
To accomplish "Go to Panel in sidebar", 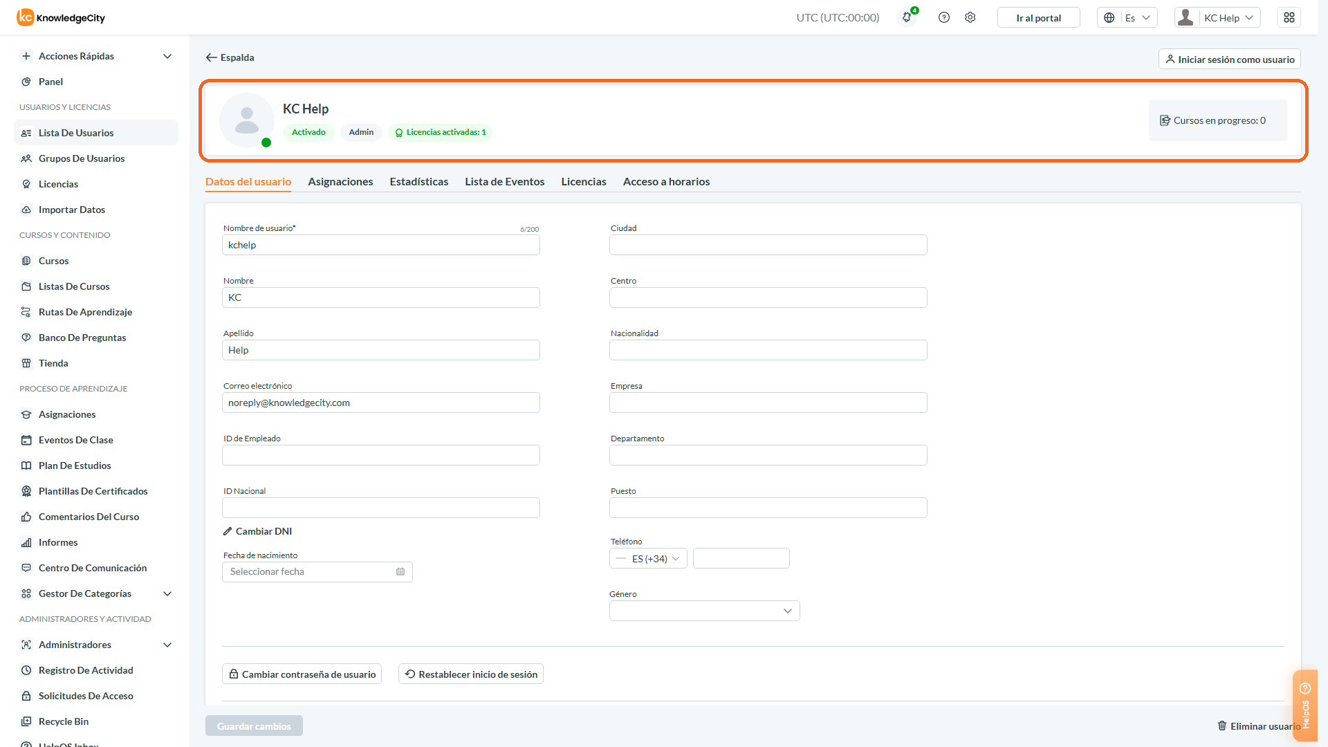I will pos(96,82).
